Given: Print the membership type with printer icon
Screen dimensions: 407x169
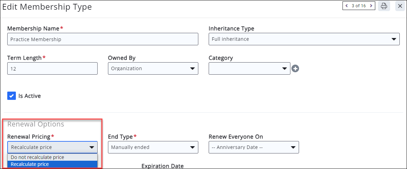Looking at the screenshot, I should click(x=384, y=6).
